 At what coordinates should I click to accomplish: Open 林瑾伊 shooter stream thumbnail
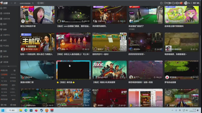point(182,98)
